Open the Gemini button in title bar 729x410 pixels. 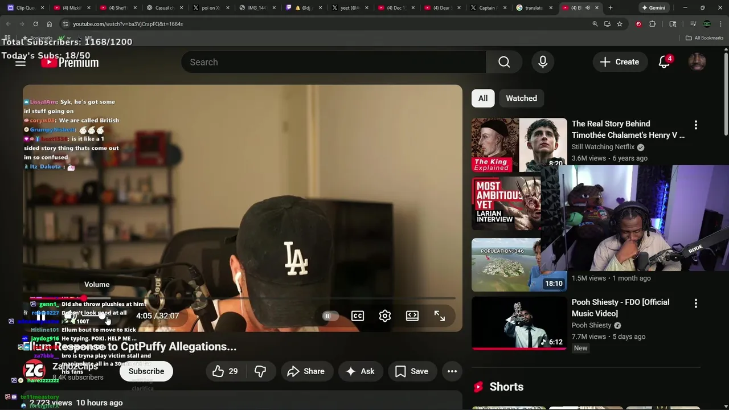point(654,8)
